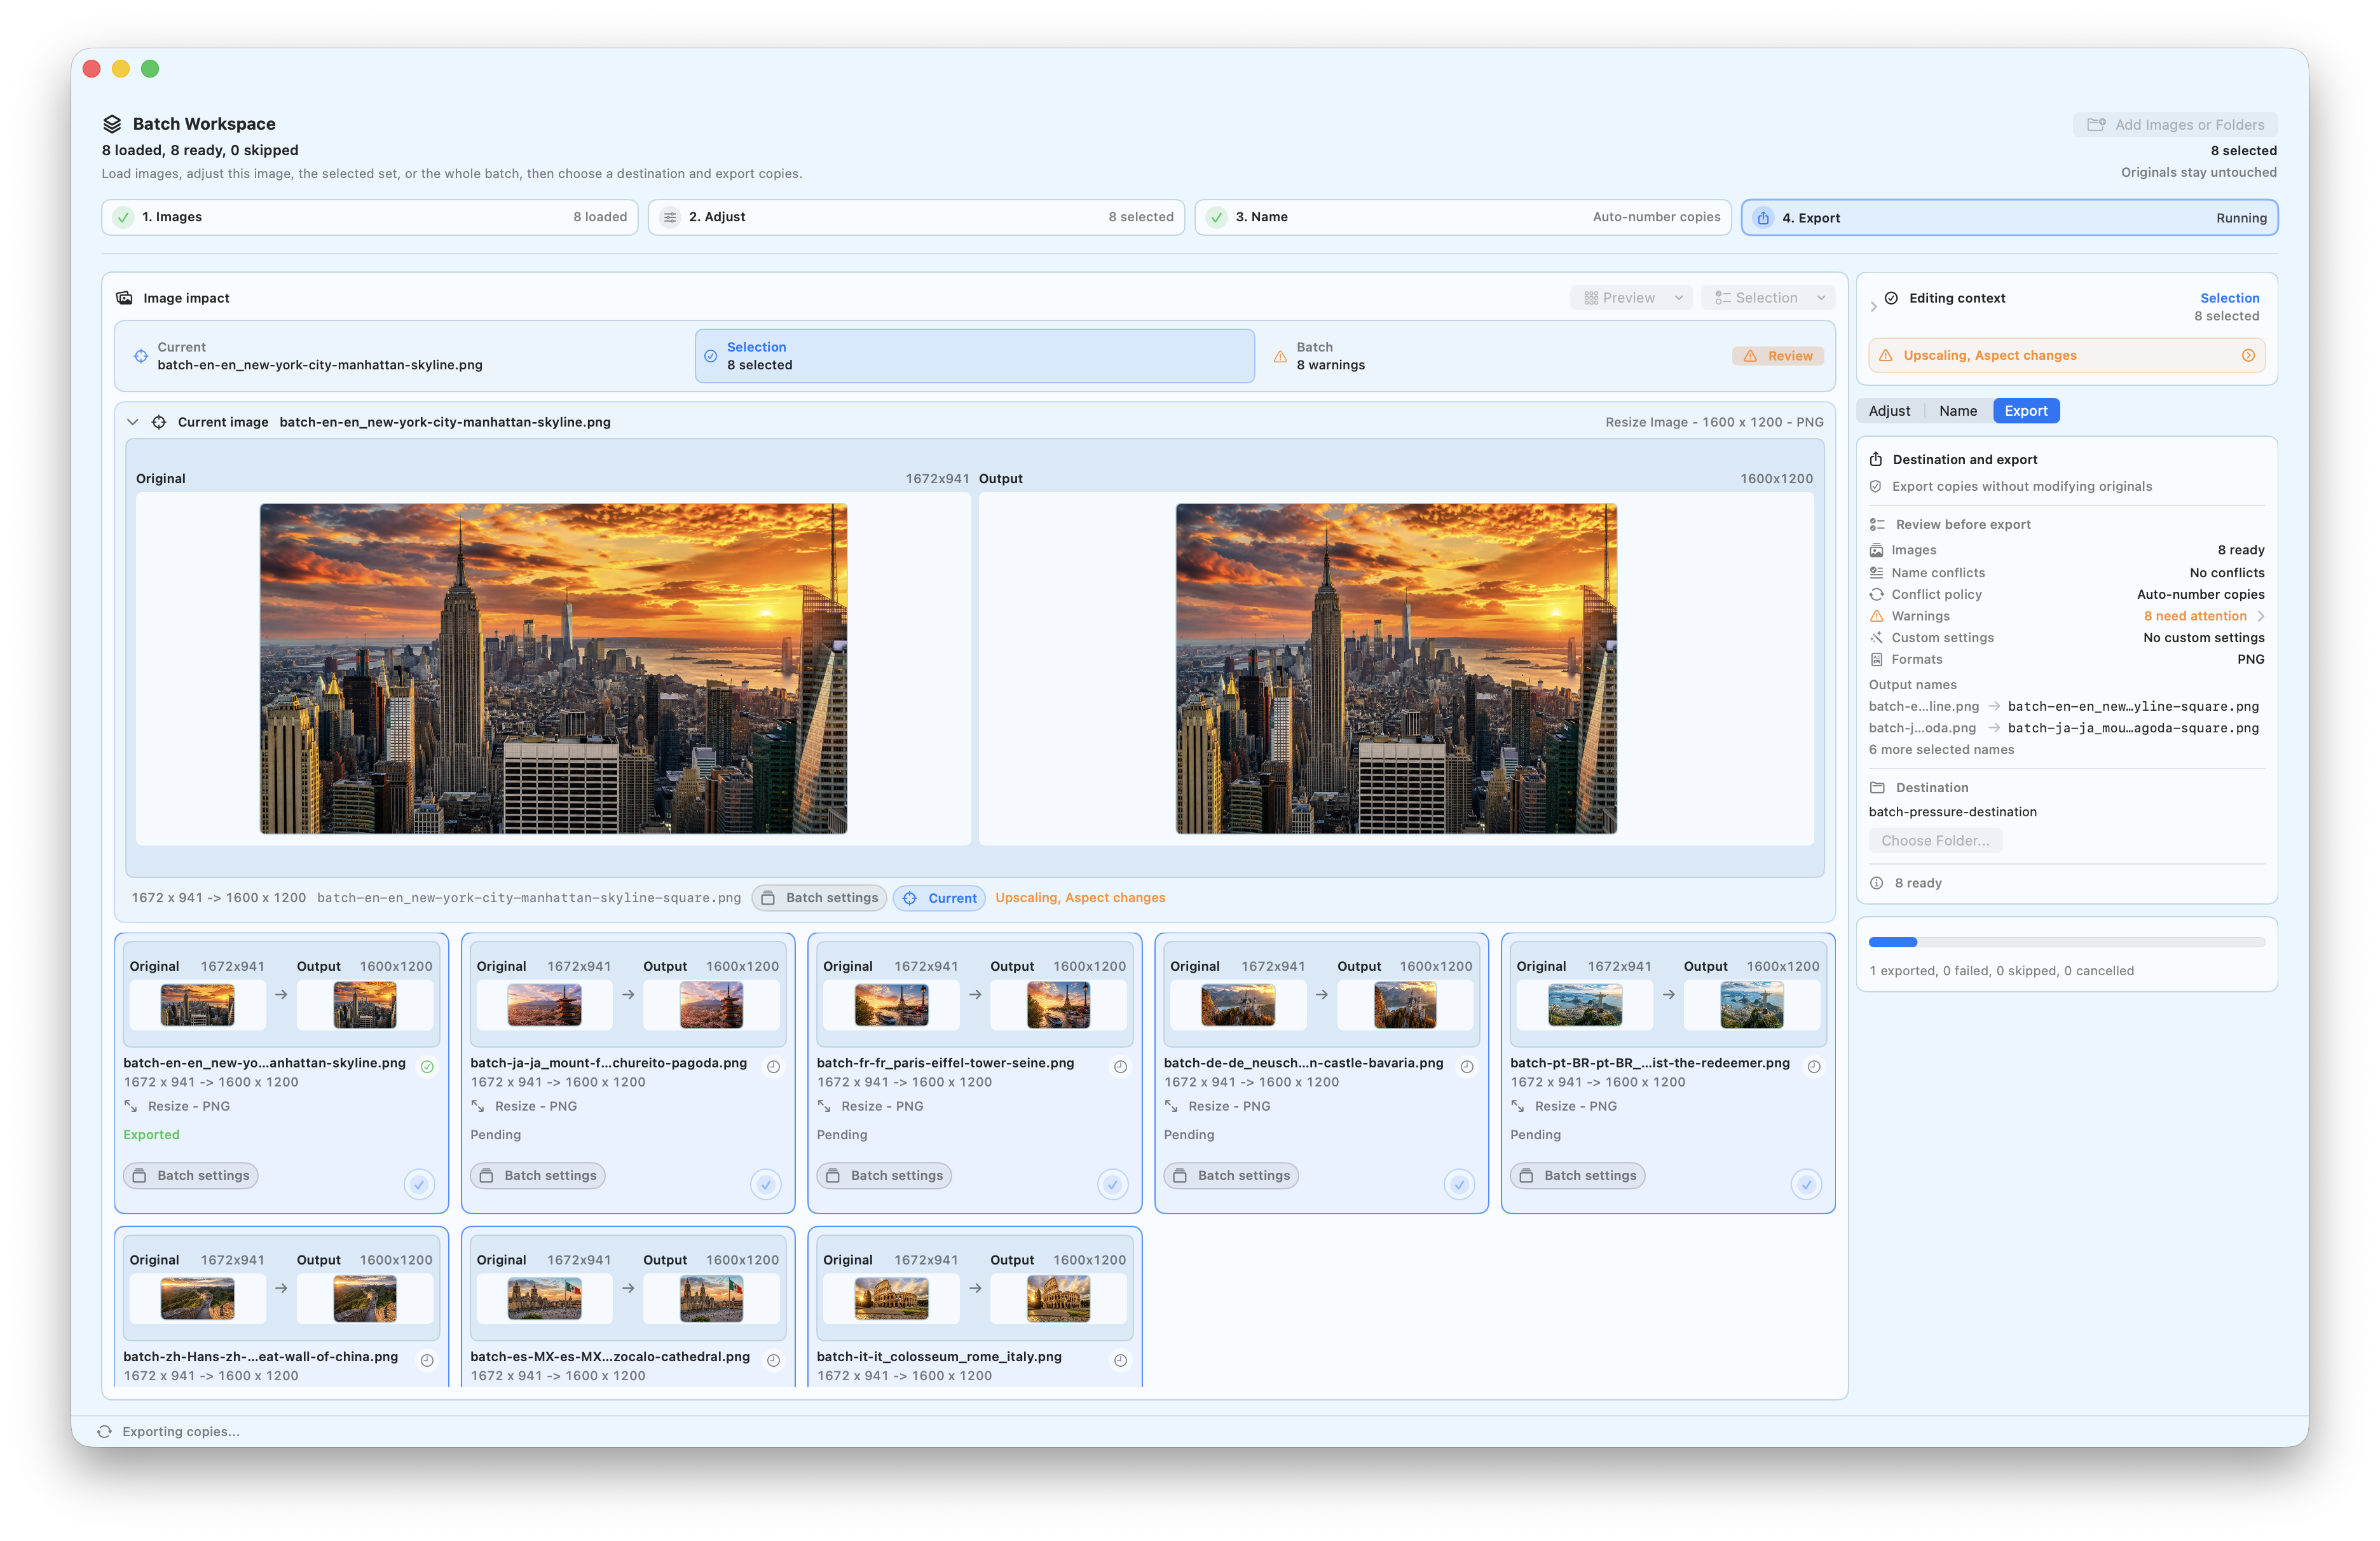
Task: Click Batch settings button under the main preview
Action: (x=819, y=898)
